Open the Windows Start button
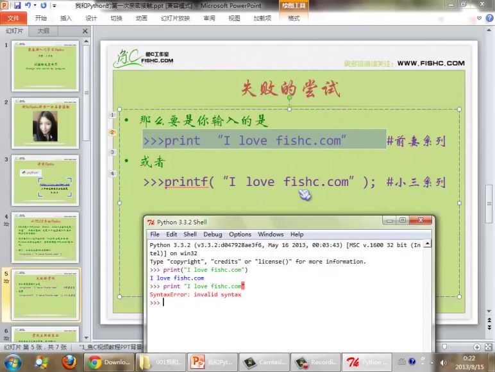 [13, 362]
